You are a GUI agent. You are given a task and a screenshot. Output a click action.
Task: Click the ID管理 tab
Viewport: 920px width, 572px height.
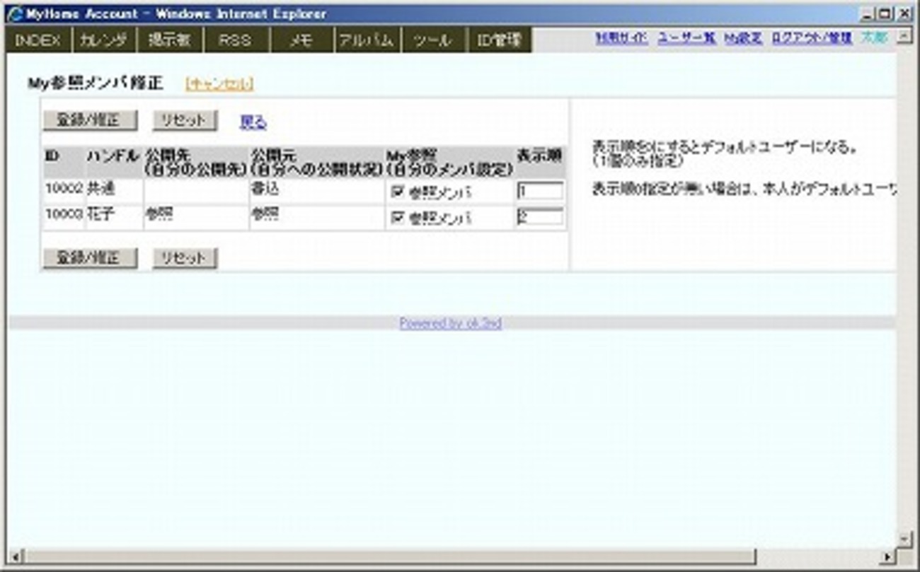click(x=499, y=40)
